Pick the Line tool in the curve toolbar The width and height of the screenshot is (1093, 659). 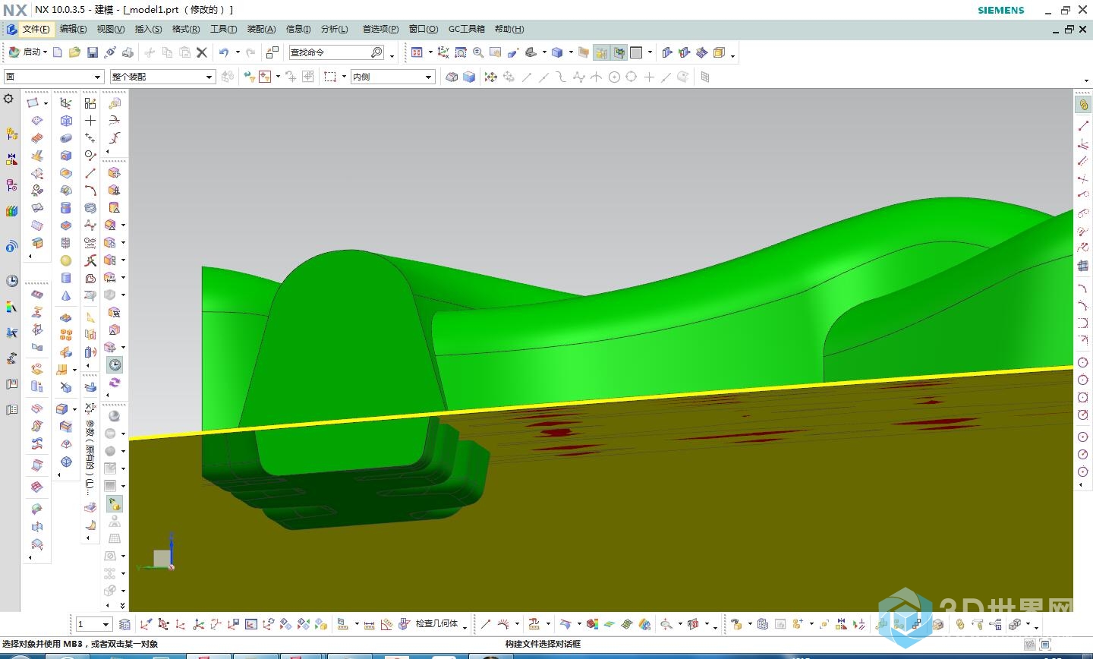pyautogui.click(x=90, y=173)
